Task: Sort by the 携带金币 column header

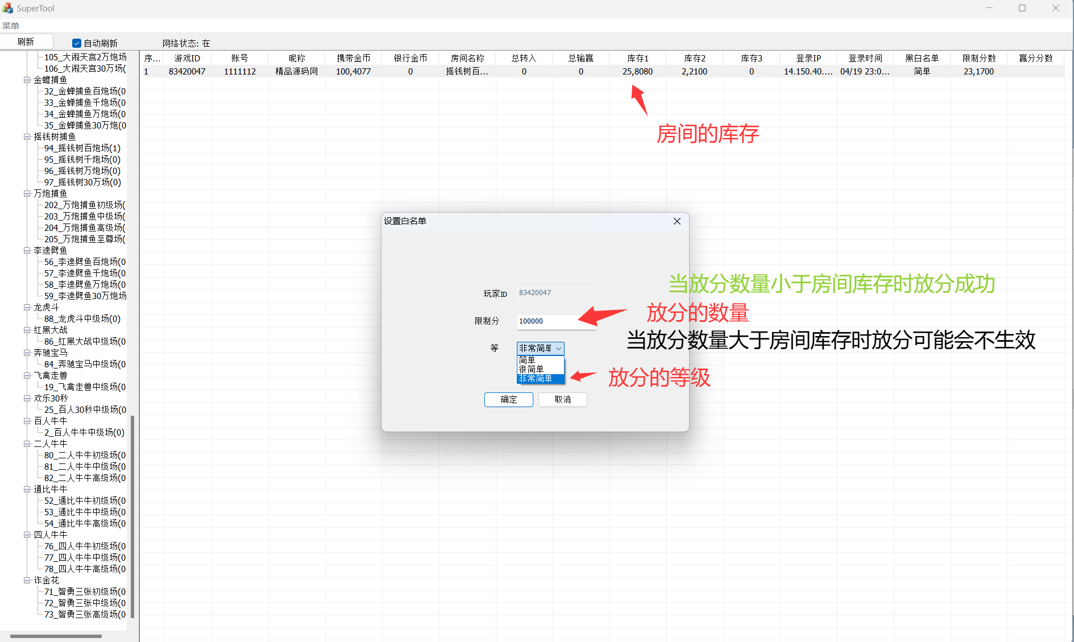Action: tap(353, 58)
